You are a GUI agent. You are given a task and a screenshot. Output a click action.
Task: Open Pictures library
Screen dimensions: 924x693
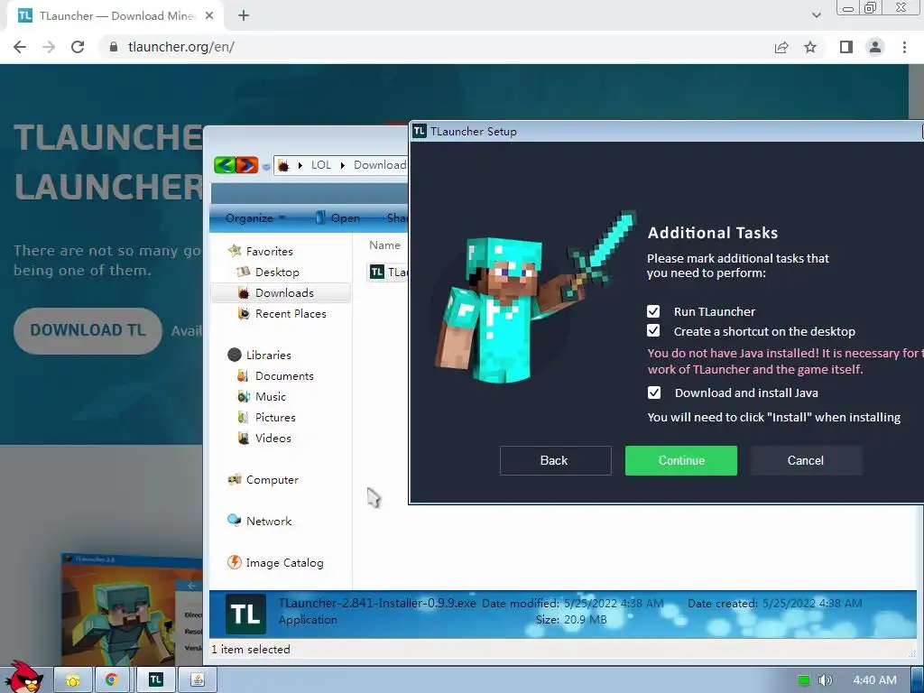[275, 417]
